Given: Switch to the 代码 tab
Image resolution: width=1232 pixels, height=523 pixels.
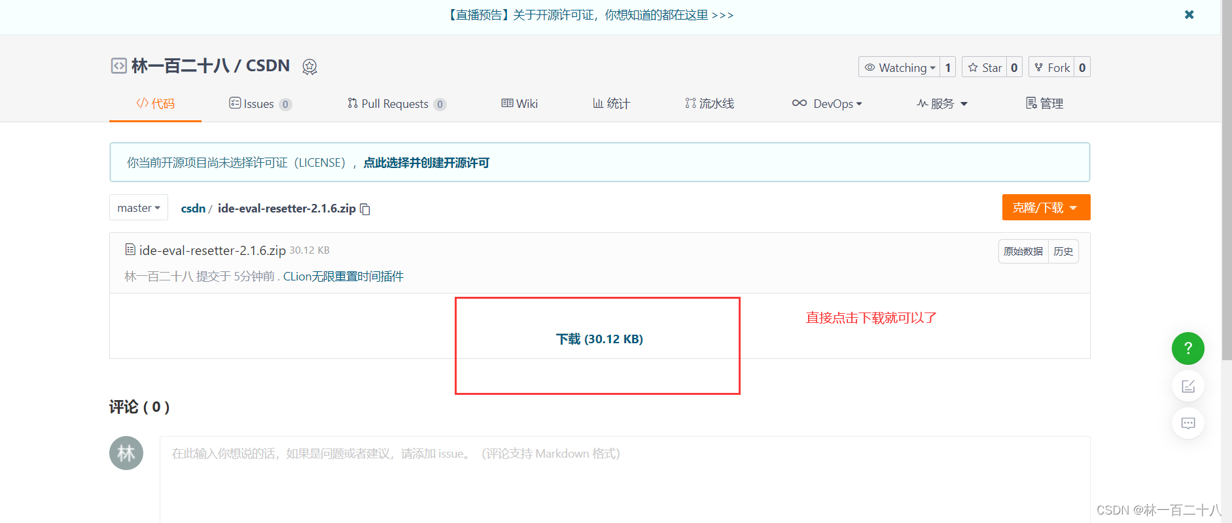Looking at the screenshot, I should 155,103.
